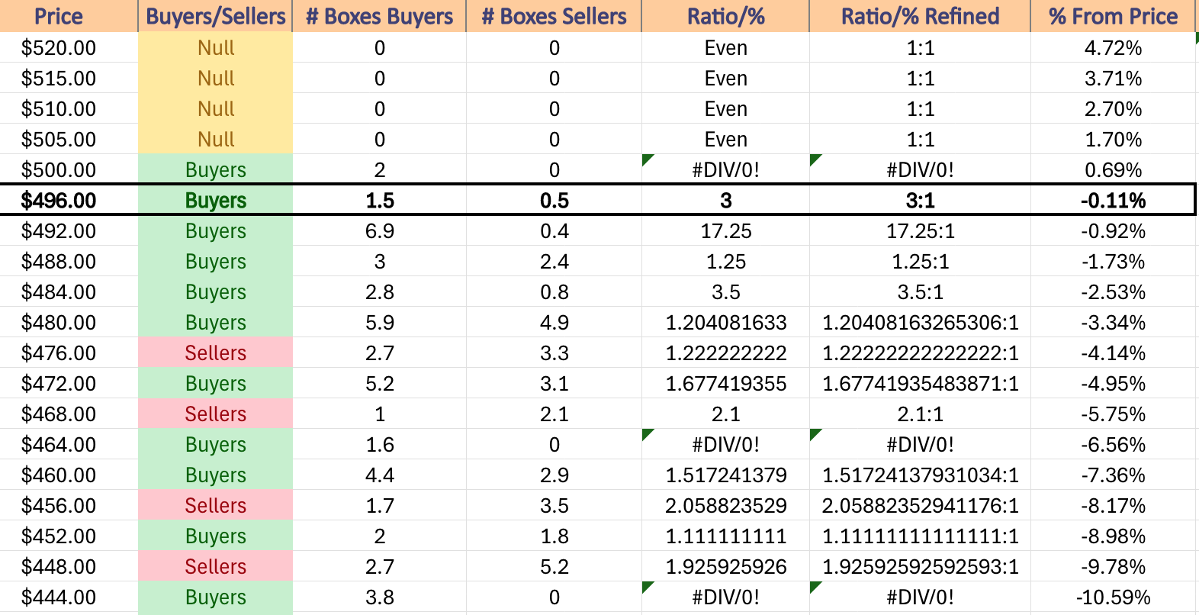Click the green error triangle on the $444.00 Ratio/% cell
Image resolution: width=1199 pixels, height=615 pixels.
point(648,586)
